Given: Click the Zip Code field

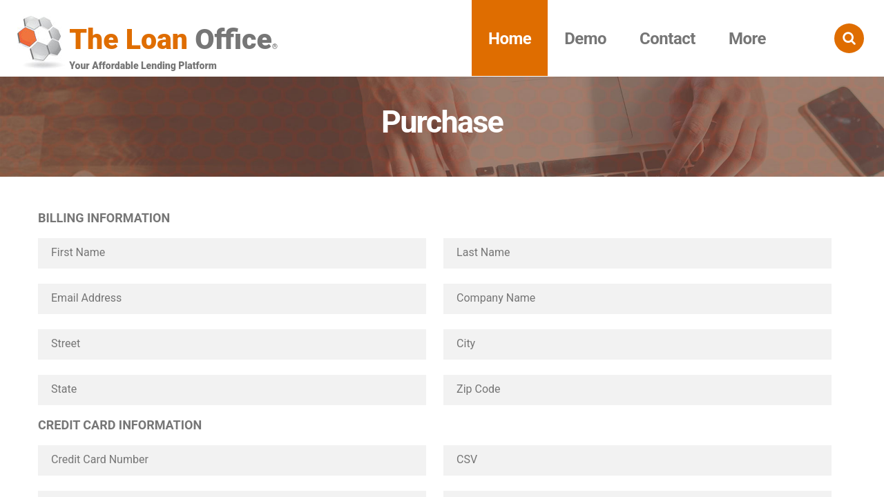Looking at the screenshot, I should pyautogui.click(x=637, y=390).
